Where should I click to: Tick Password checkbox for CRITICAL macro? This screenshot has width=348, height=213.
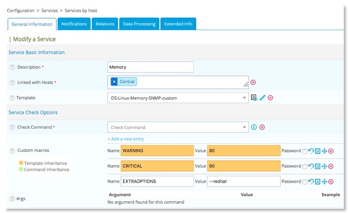click(x=305, y=167)
